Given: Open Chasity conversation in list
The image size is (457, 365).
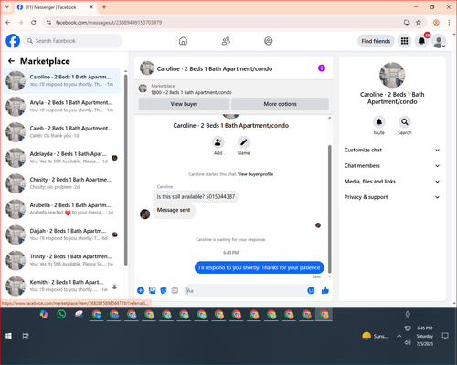Looking at the screenshot, I should tap(61, 183).
